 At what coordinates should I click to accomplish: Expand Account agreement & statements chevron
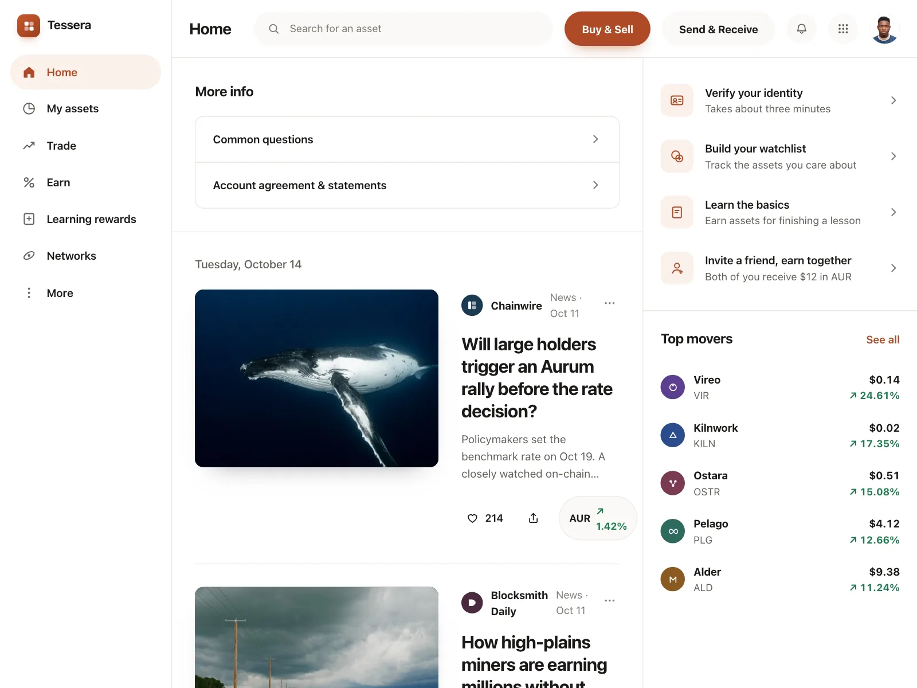[595, 185]
